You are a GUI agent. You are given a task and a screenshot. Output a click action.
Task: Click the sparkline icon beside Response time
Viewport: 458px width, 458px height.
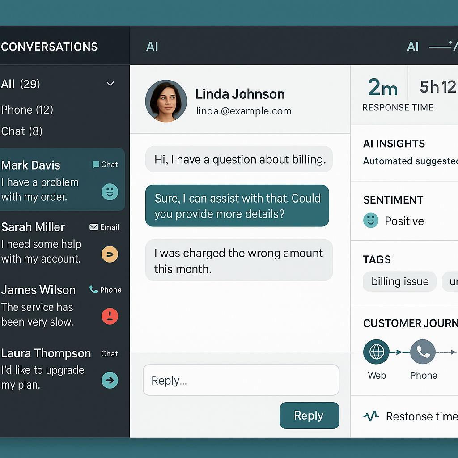click(371, 416)
